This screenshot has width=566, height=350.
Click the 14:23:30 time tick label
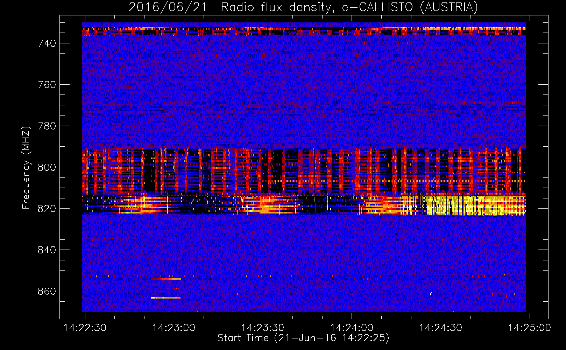[x=263, y=328]
